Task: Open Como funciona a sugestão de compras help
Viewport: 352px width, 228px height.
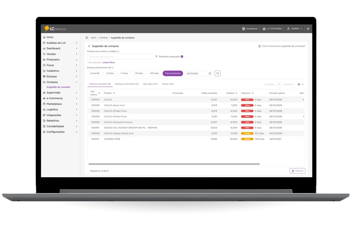Action: pos(282,46)
